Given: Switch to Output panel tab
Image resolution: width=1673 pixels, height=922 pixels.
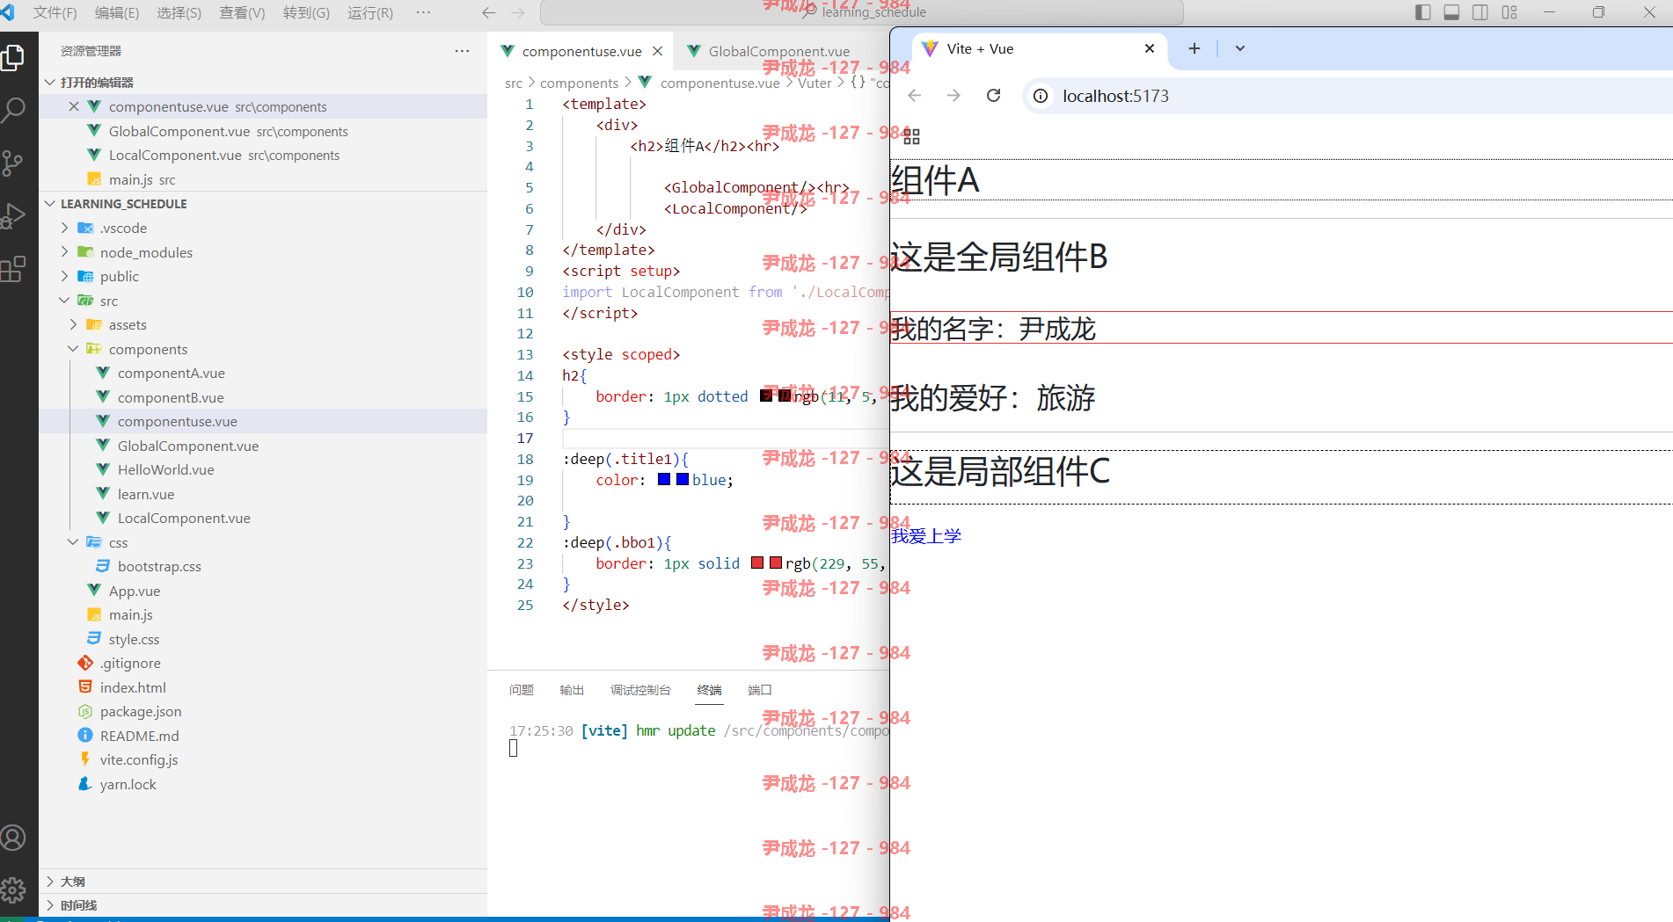Looking at the screenshot, I should pos(572,690).
